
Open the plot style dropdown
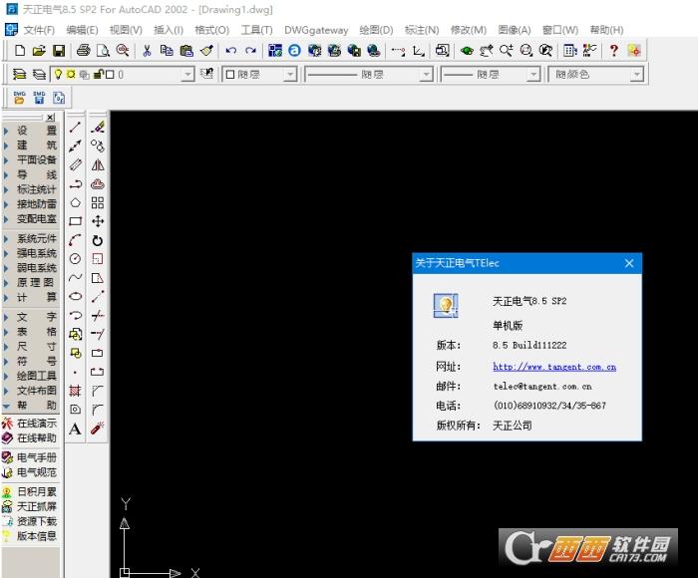point(637,75)
